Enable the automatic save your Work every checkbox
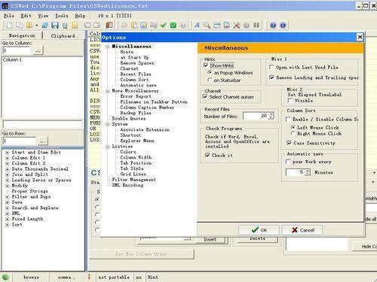Screen dimensions: 377x282 (x=288, y=162)
